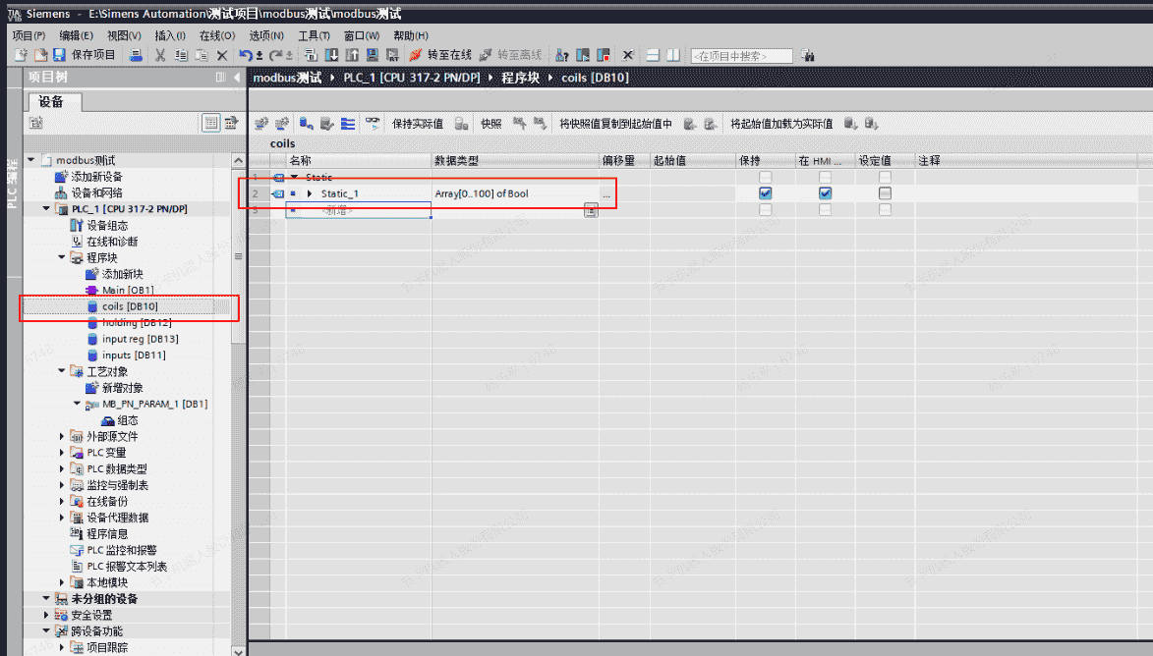The image size is (1153, 656).
Task: Click Keep actual values (保持实际值) button
Action: click(417, 124)
